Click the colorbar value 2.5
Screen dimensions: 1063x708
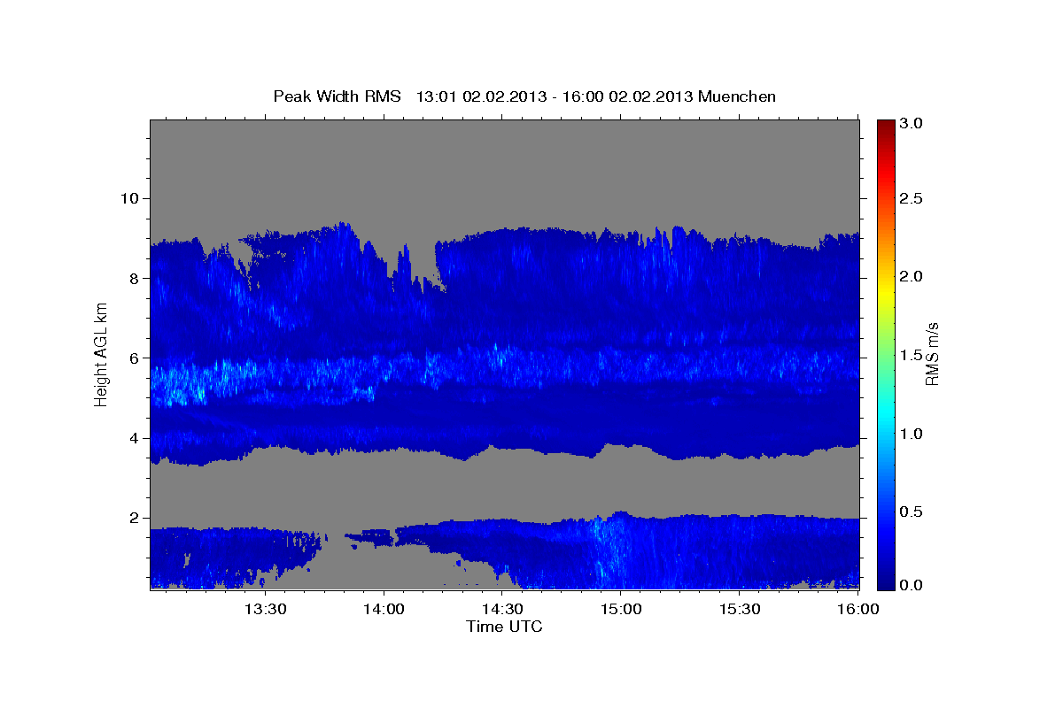[x=912, y=198]
